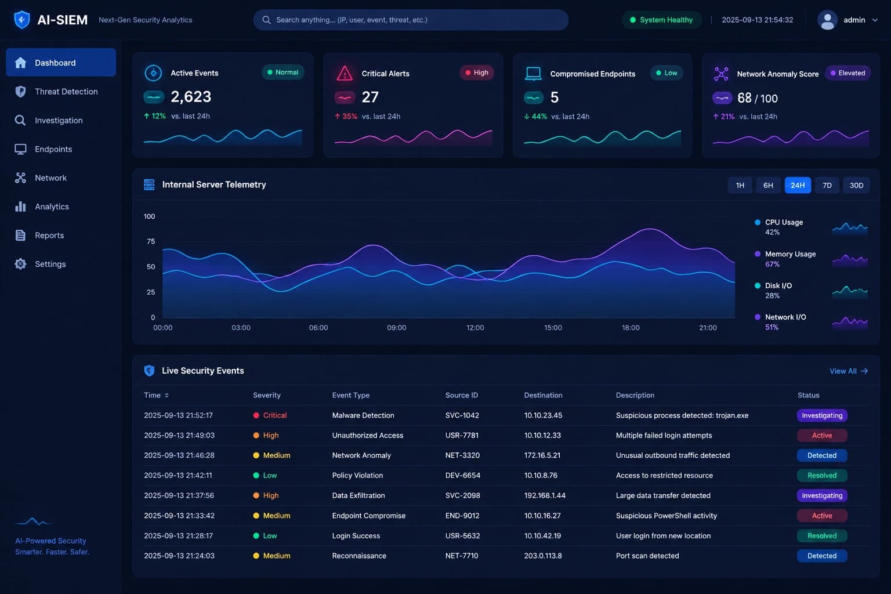Click the admin user avatar
891x594 pixels.
[827, 20]
